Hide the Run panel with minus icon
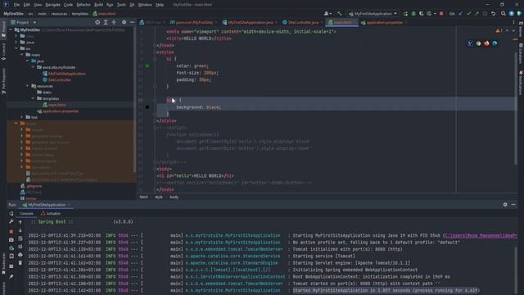 click(x=513, y=204)
